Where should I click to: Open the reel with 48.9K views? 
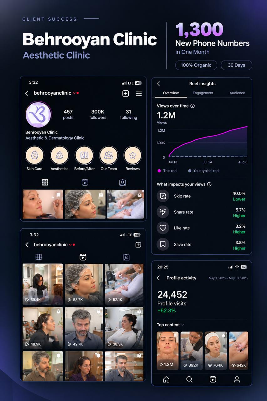pyautogui.click(x=43, y=328)
